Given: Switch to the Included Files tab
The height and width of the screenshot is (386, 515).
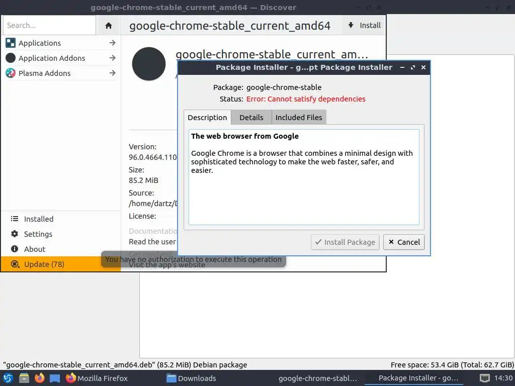Looking at the screenshot, I should (299, 118).
